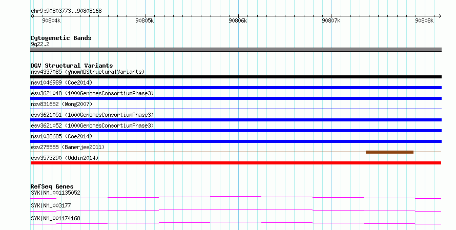The height and width of the screenshot is (230, 456).
Task: Click the blue nsv1046989 variant bar
Action: coord(236,88)
